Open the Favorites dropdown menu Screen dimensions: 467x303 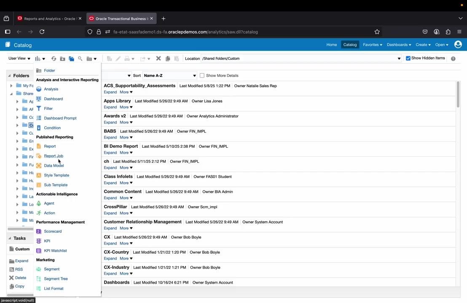click(372, 45)
